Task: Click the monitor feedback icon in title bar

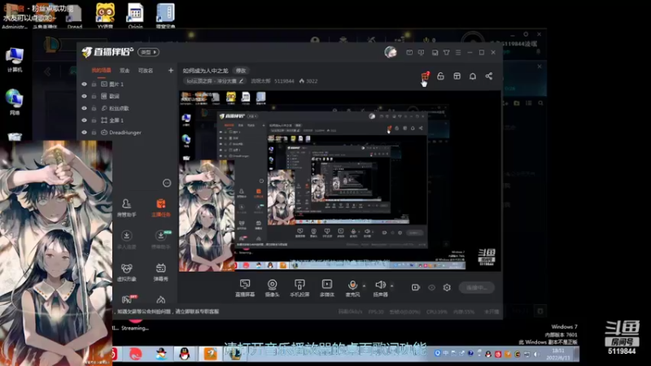Action: 421,53
